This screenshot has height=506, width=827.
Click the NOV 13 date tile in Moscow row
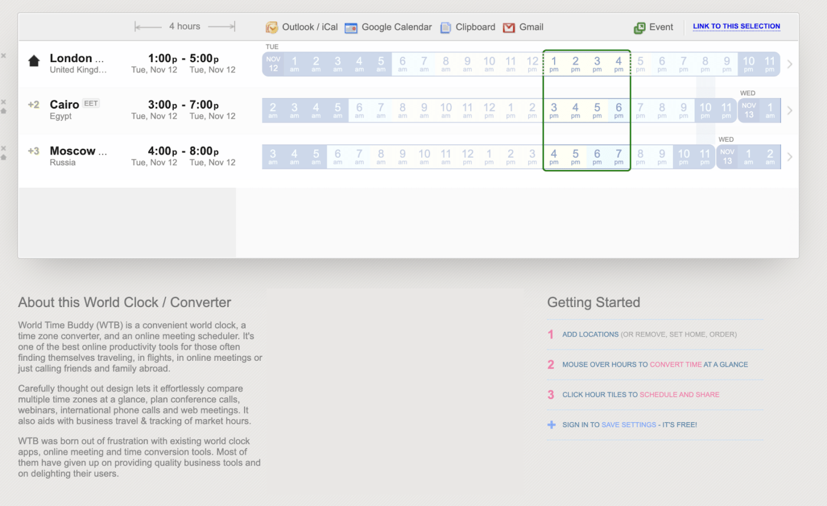727,157
